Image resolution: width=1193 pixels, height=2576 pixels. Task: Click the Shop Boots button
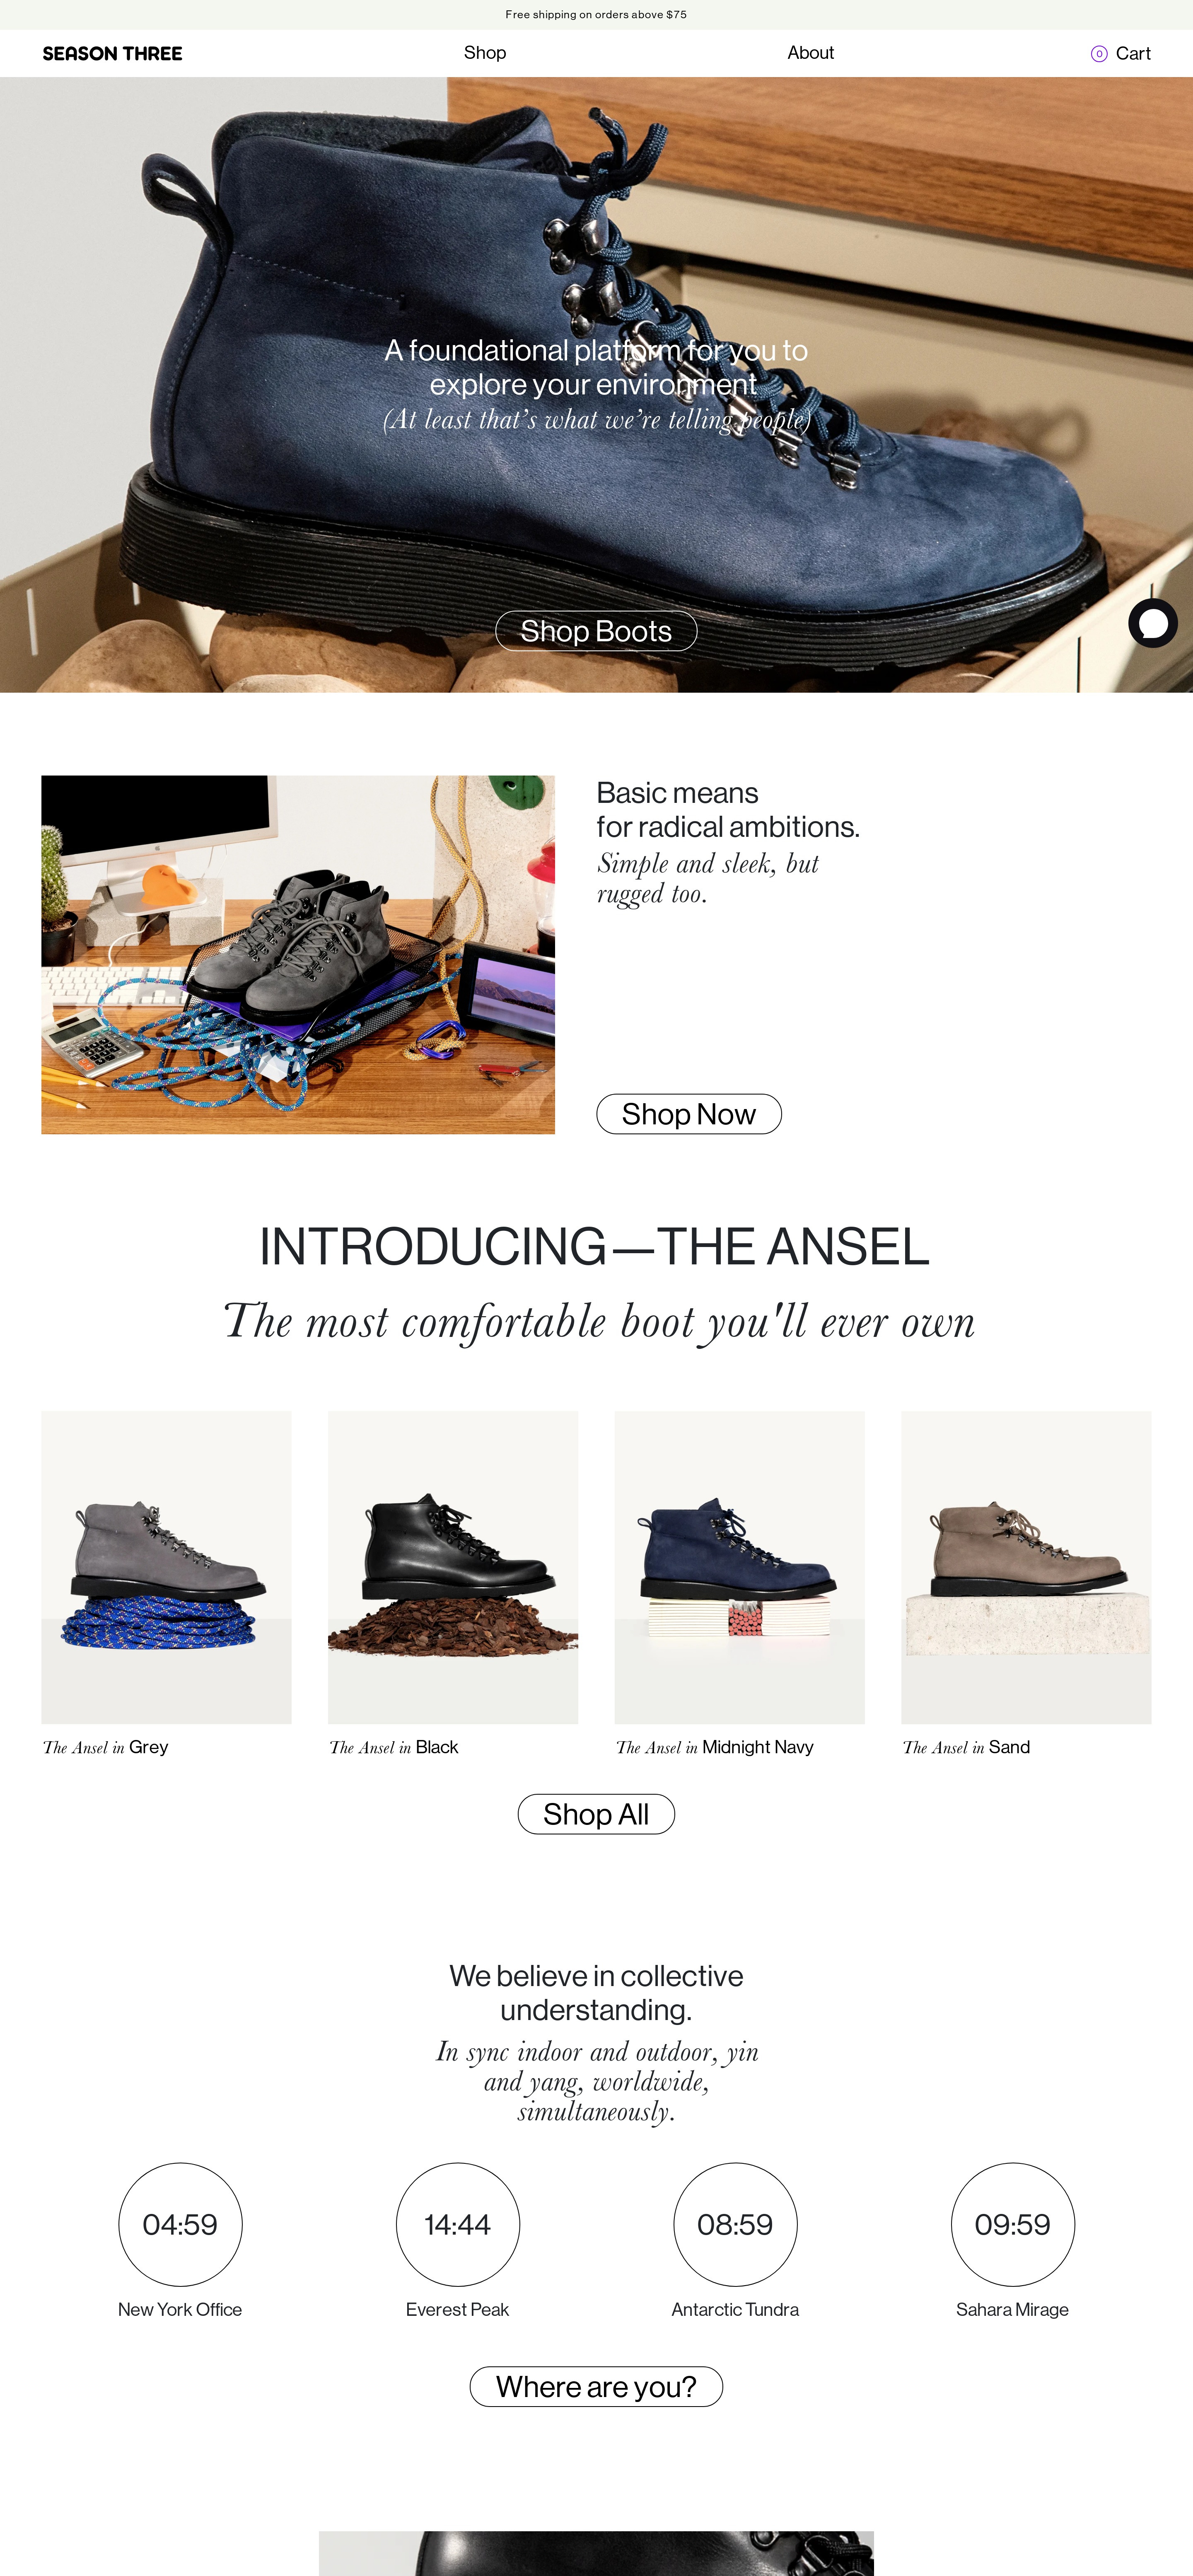[596, 631]
